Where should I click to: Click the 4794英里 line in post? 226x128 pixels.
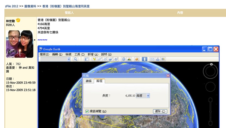[44, 28]
